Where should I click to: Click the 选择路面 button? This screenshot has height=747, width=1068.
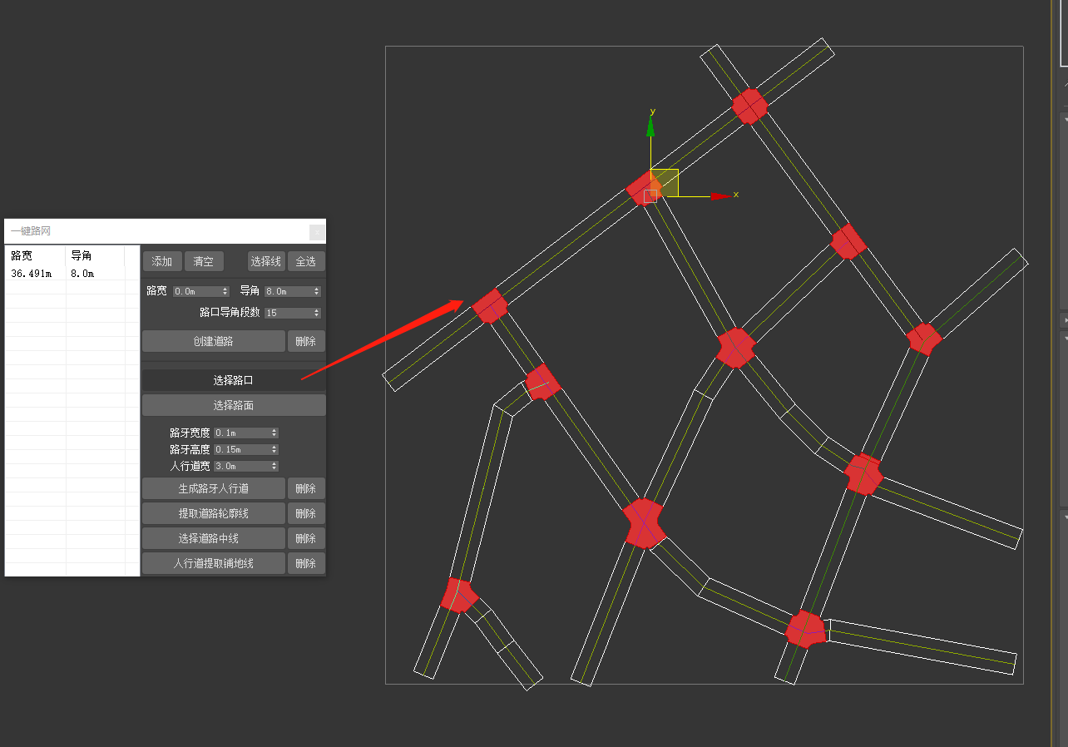coord(234,405)
